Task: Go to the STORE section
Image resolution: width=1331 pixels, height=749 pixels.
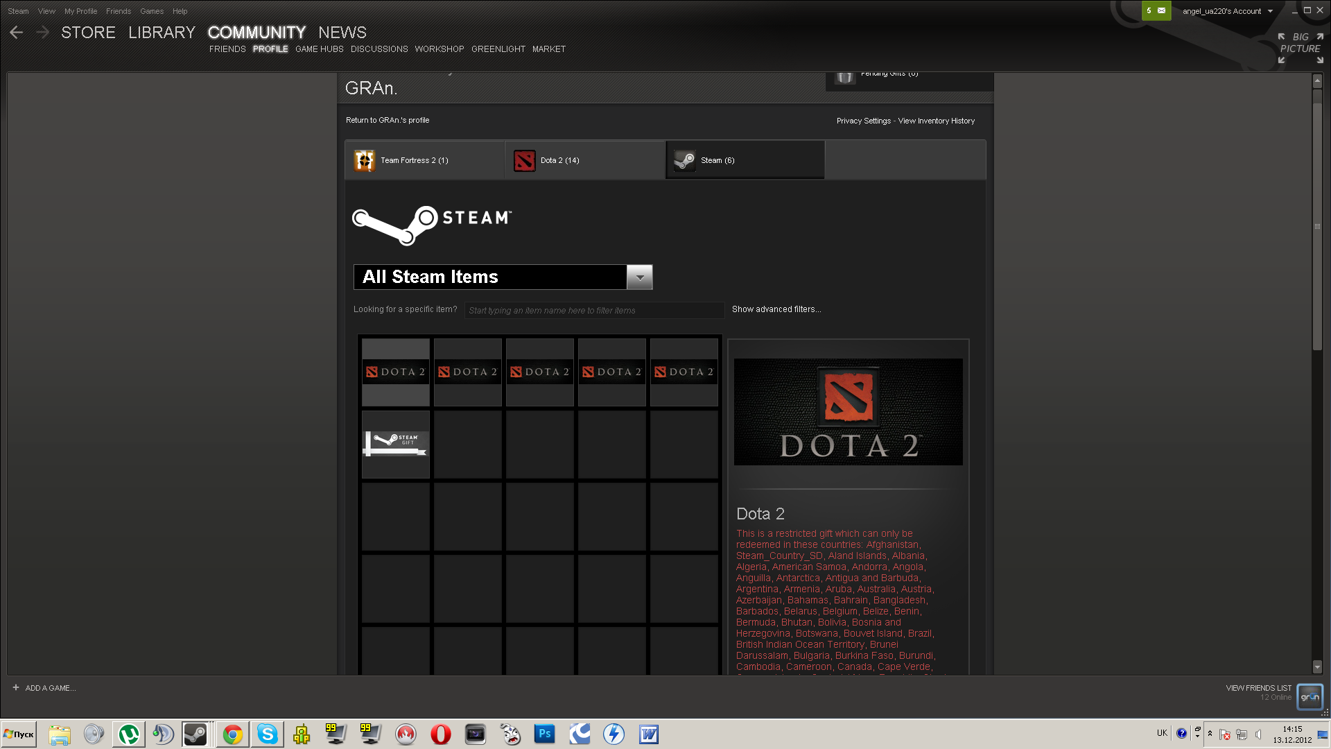Action: point(88,33)
